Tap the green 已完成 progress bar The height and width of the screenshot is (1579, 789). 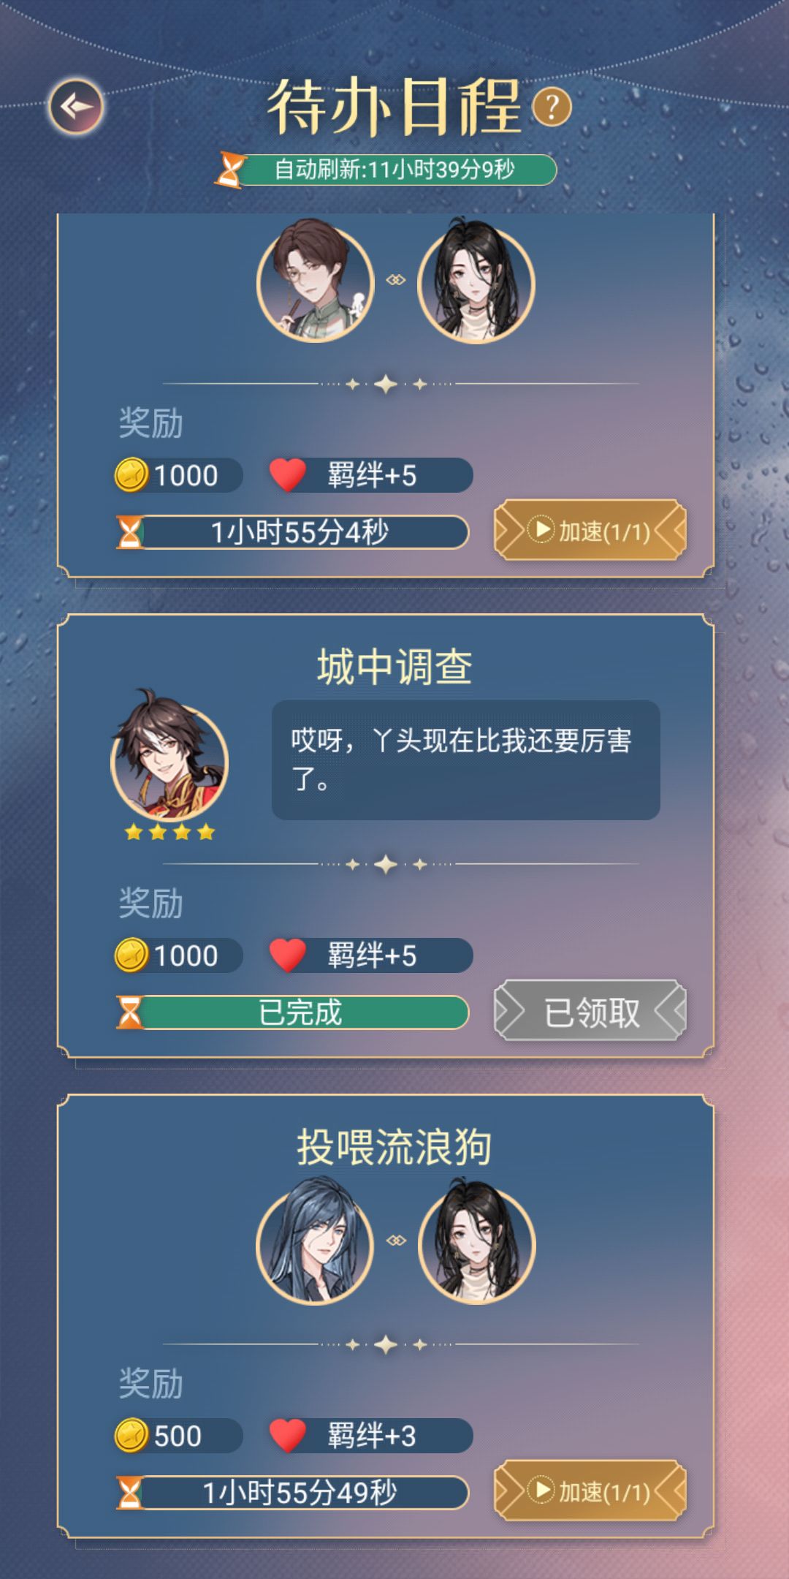click(x=292, y=1012)
